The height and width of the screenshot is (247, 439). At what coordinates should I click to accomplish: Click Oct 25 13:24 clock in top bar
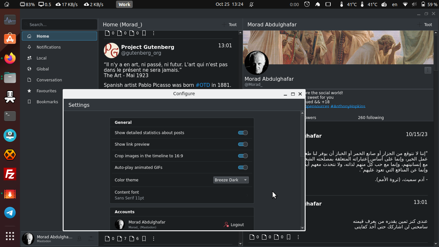229,4
